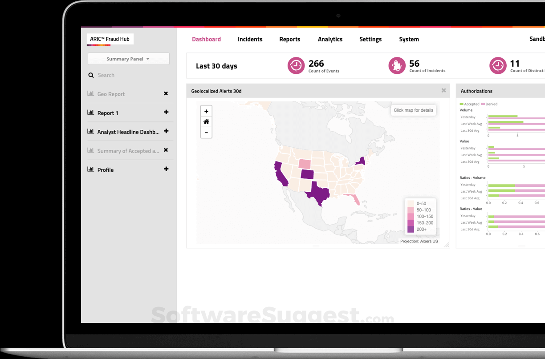
Task: Select the chart icon beside Report 1
Action: tap(91, 113)
